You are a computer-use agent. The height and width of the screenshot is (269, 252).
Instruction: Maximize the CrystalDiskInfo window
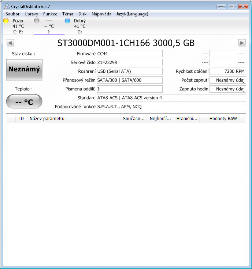tap(232, 7)
